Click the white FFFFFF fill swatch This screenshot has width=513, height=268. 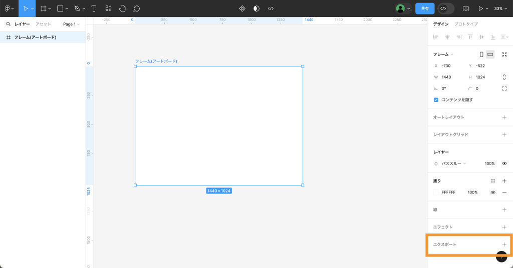tap(436, 192)
